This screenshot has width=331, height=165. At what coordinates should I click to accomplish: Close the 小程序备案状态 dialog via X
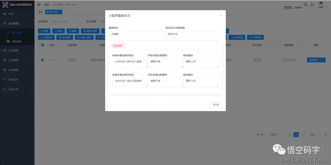tap(221, 15)
